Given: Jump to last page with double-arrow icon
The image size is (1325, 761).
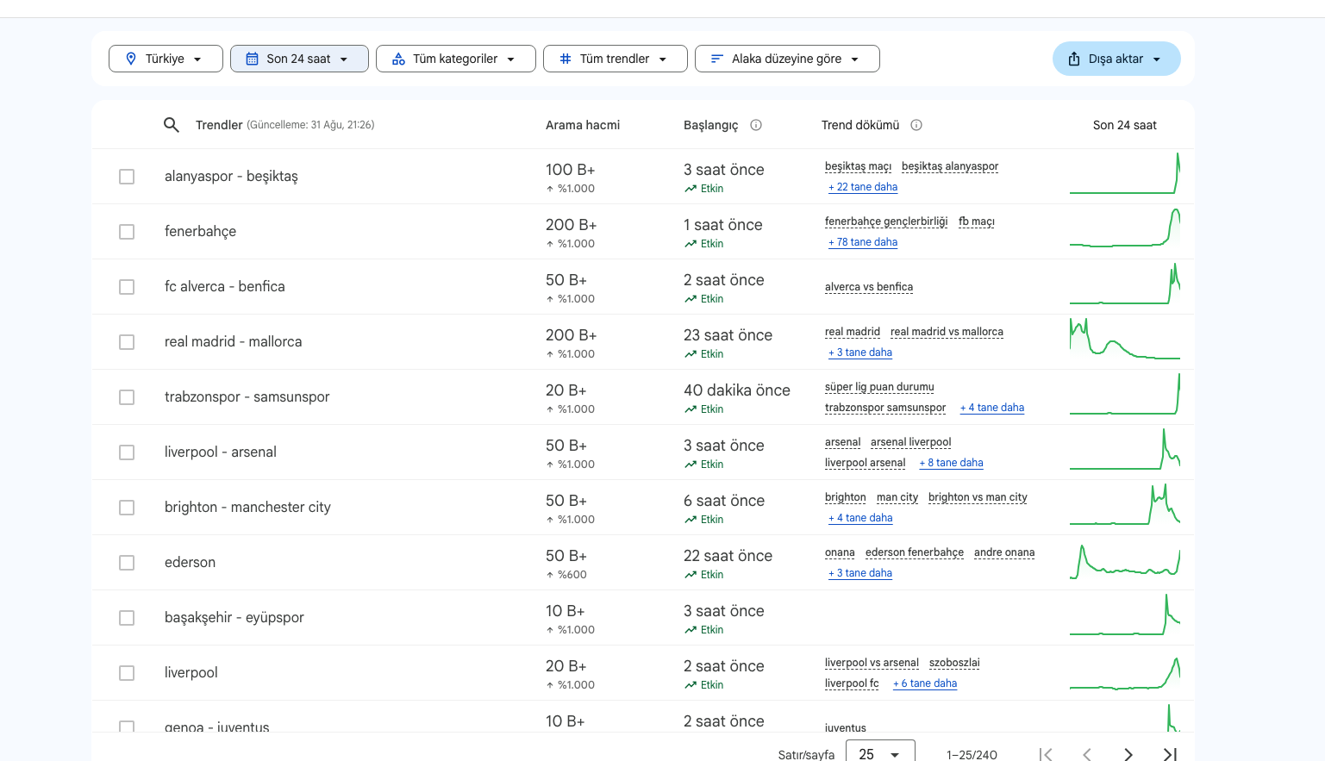Looking at the screenshot, I should (1170, 753).
